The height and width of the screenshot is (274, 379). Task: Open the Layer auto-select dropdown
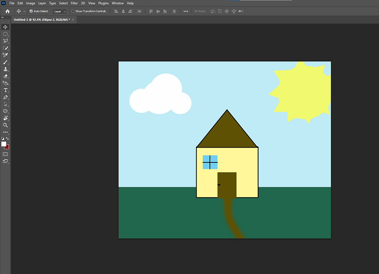click(x=59, y=11)
